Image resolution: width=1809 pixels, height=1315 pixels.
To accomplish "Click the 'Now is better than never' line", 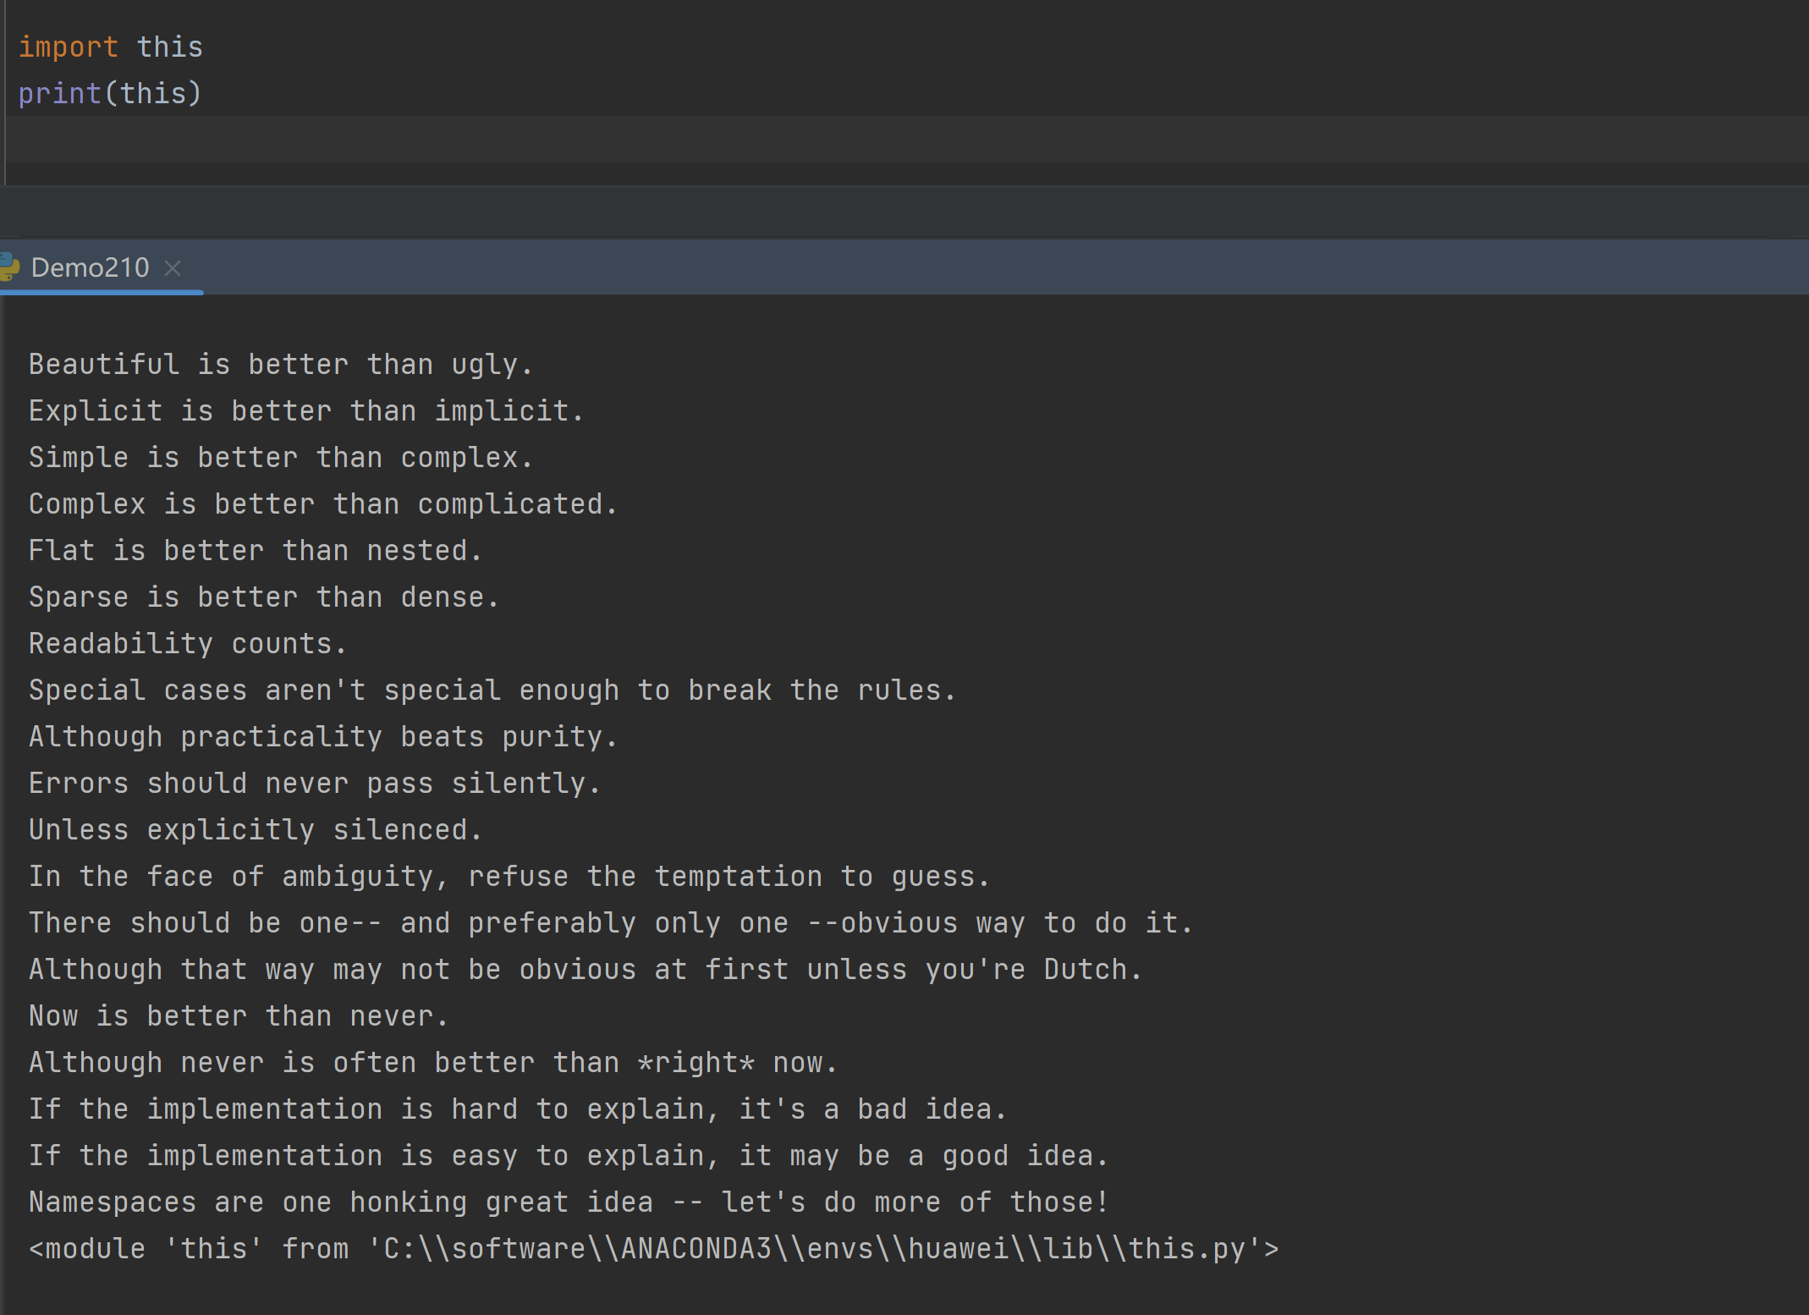I will coord(238,1016).
